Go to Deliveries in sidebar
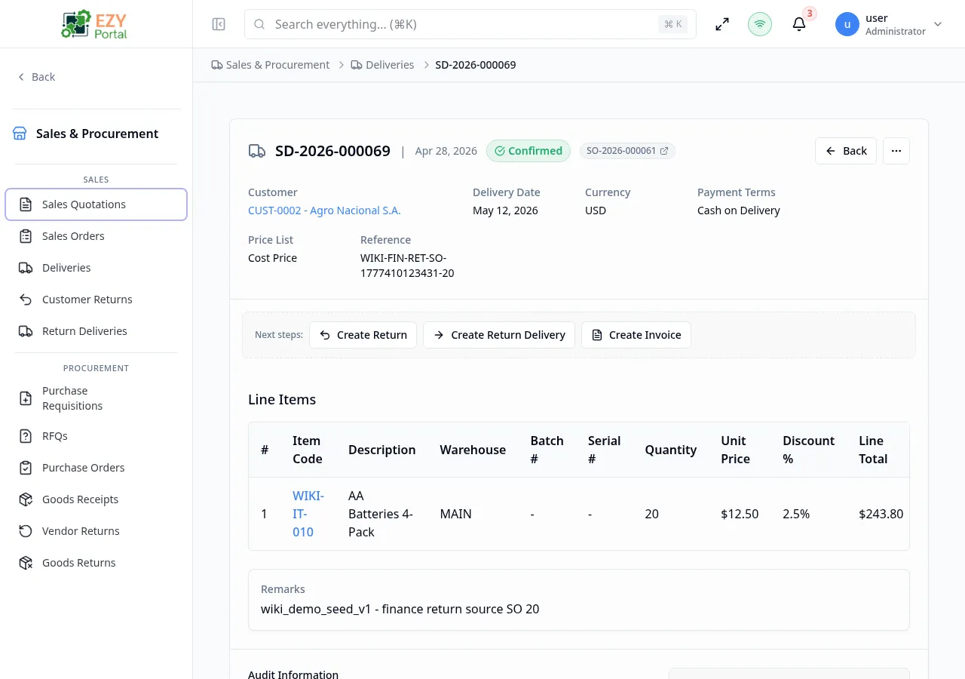This screenshot has height=679, width=965. point(96,268)
